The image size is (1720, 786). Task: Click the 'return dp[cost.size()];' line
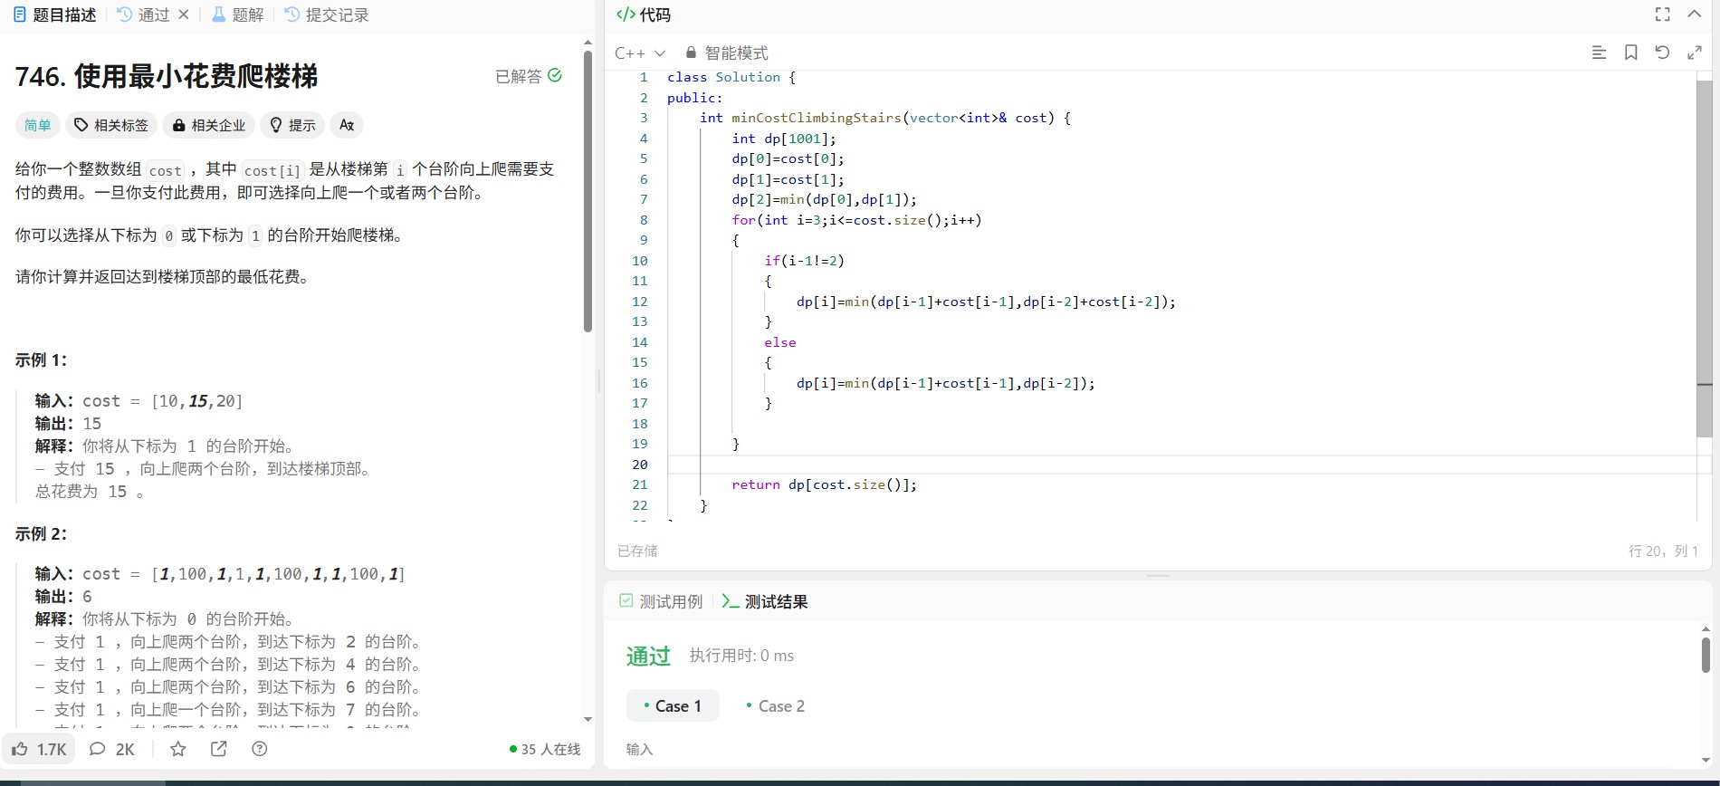click(x=824, y=484)
